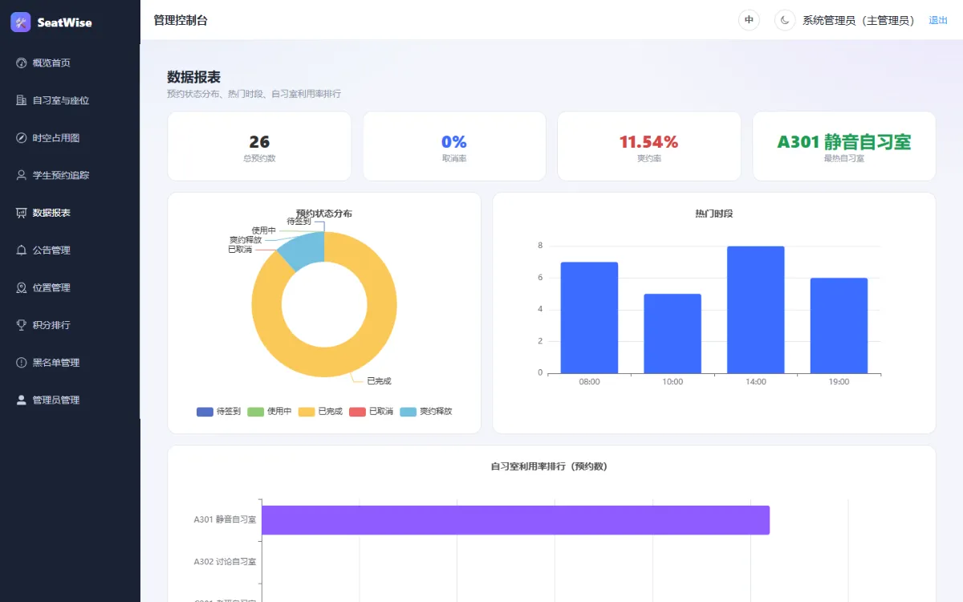
Task: Click the 最热自习室 A301 stat card
Action: click(x=844, y=146)
